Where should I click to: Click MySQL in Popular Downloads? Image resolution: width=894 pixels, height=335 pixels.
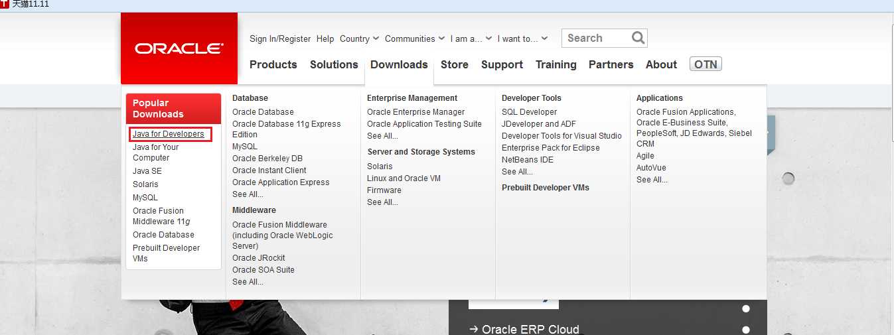click(x=145, y=198)
